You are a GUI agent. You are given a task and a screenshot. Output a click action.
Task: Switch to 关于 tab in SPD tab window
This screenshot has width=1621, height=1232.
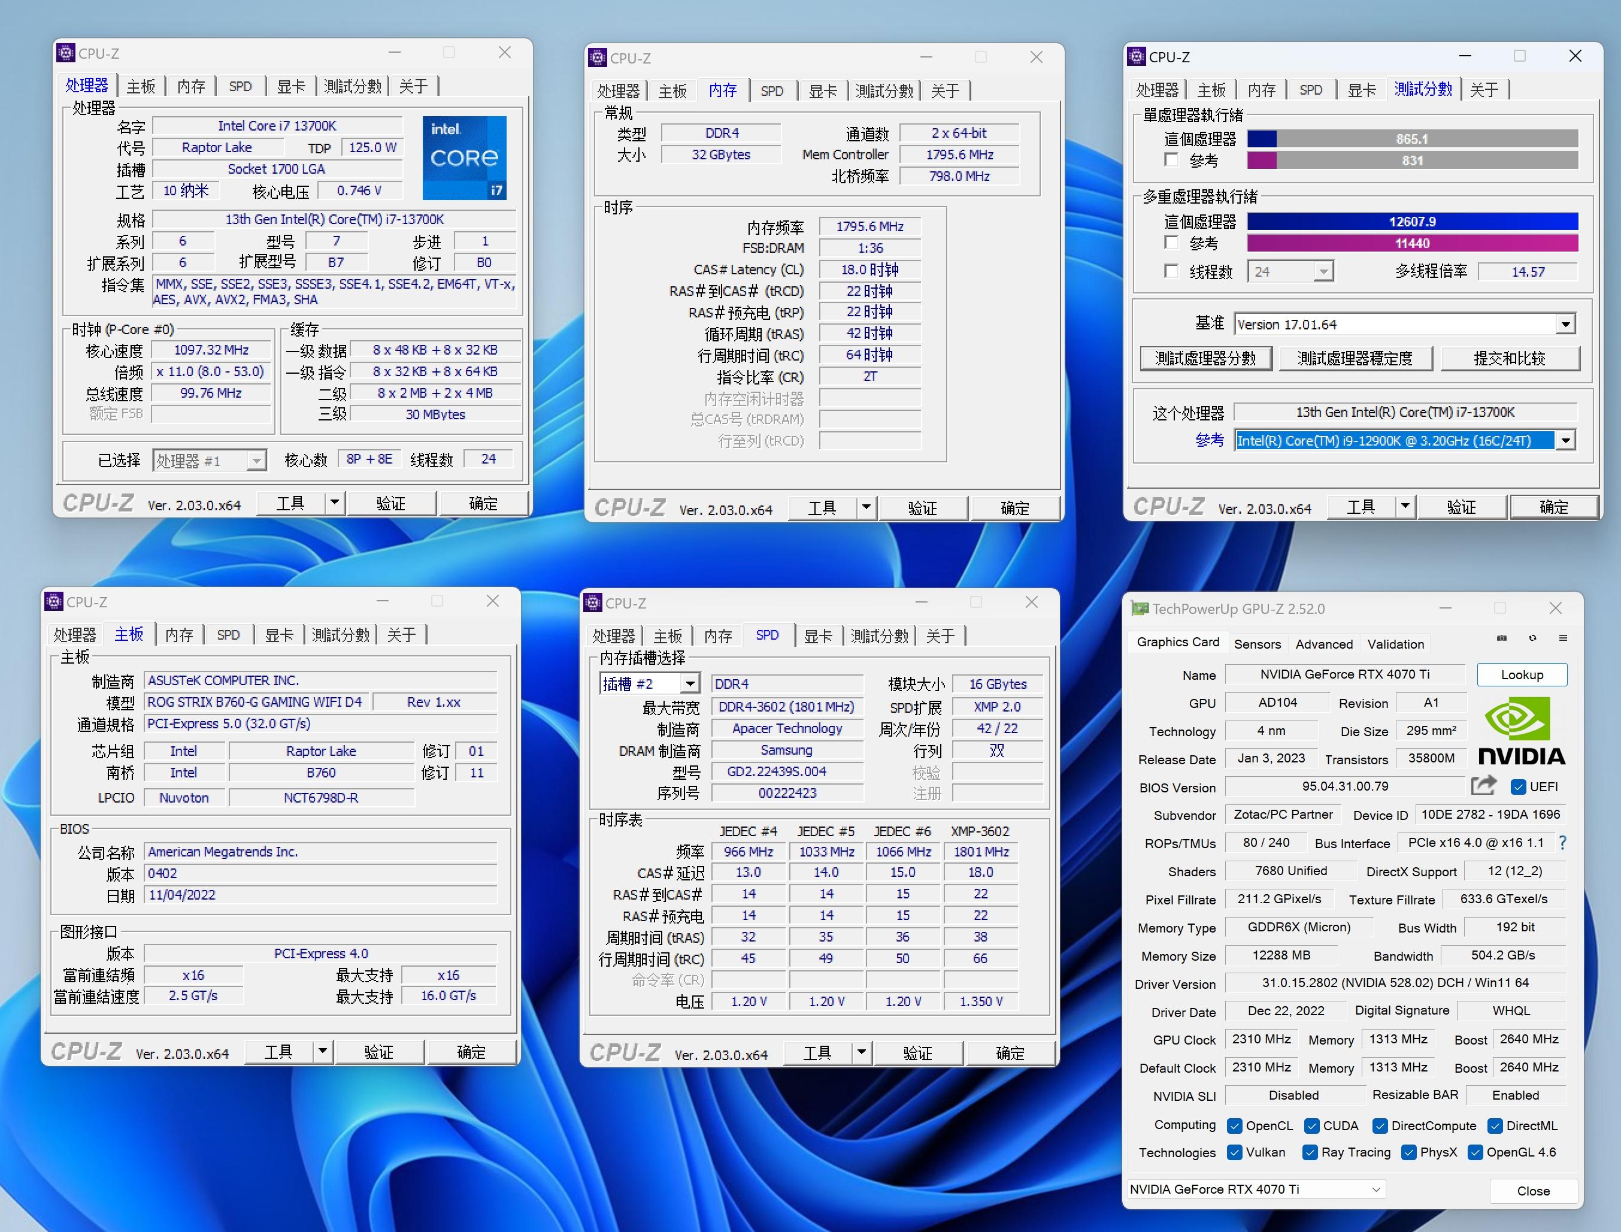(x=941, y=635)
